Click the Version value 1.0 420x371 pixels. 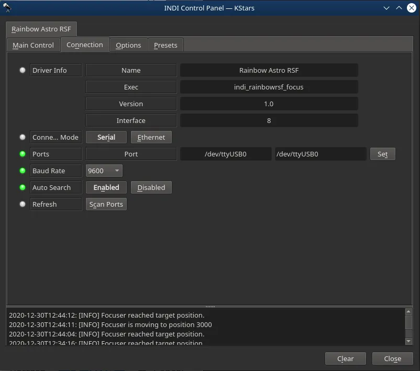coord(269,104)
